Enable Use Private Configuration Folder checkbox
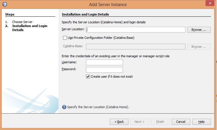Image resolution: width=217 pixels, height=130 pixels. (65, 38)
